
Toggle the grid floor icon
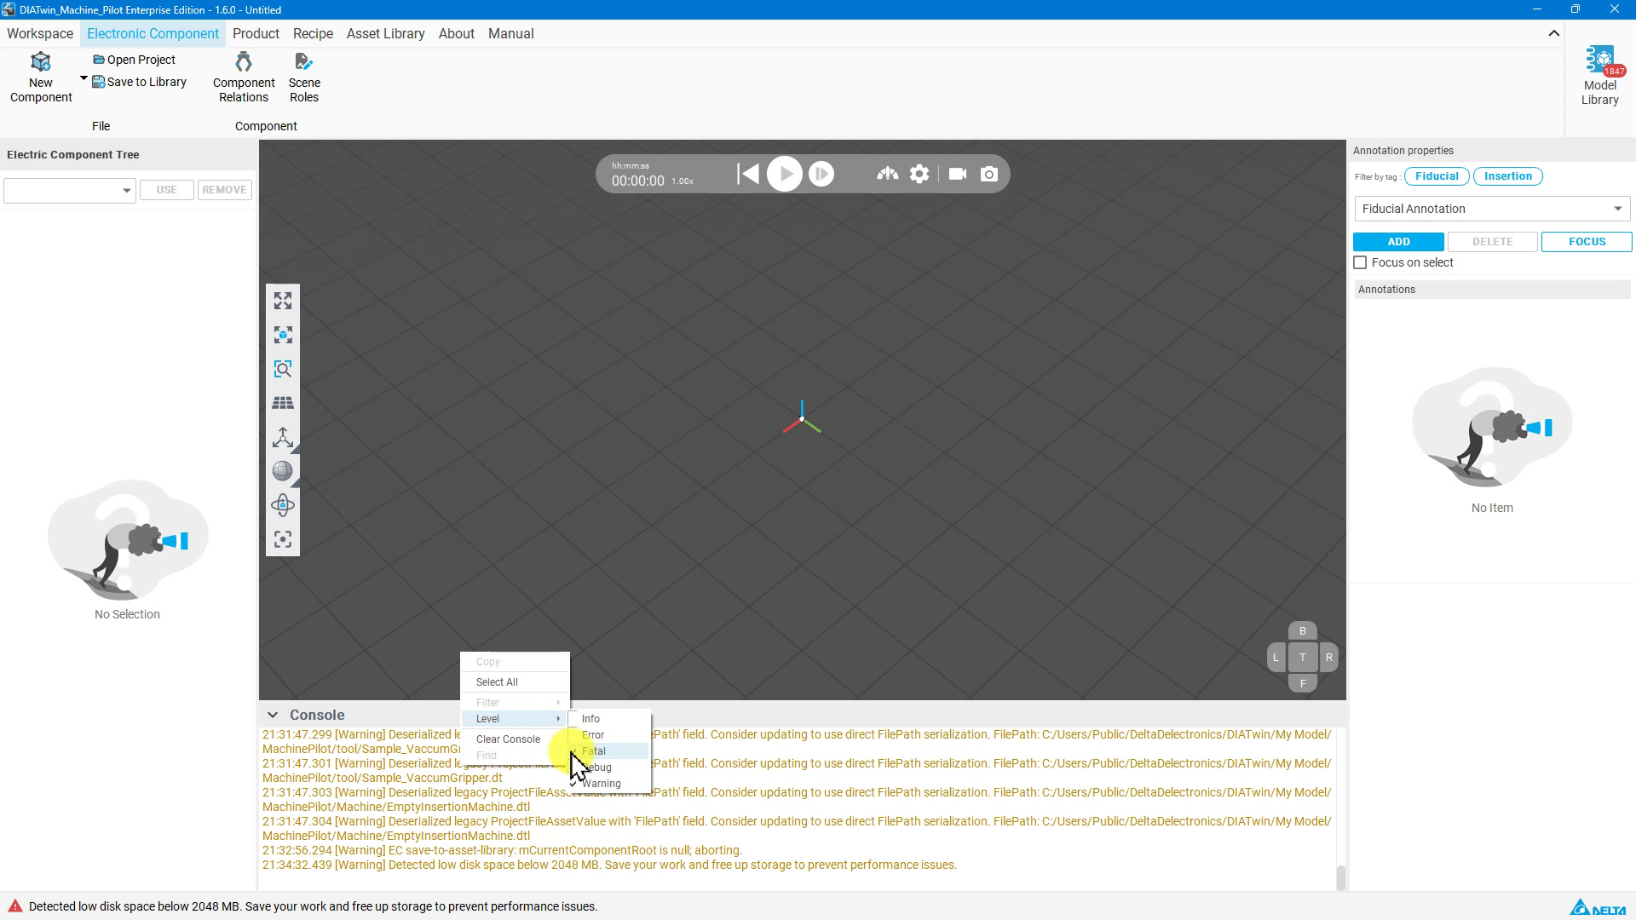283,403
